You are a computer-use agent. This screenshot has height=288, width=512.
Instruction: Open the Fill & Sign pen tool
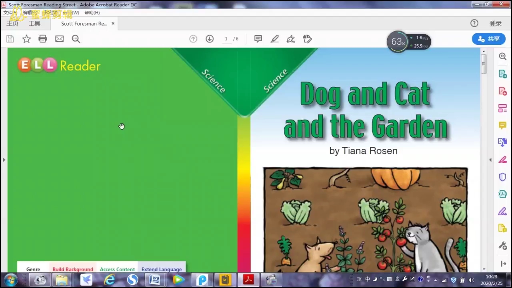point(291,39)
